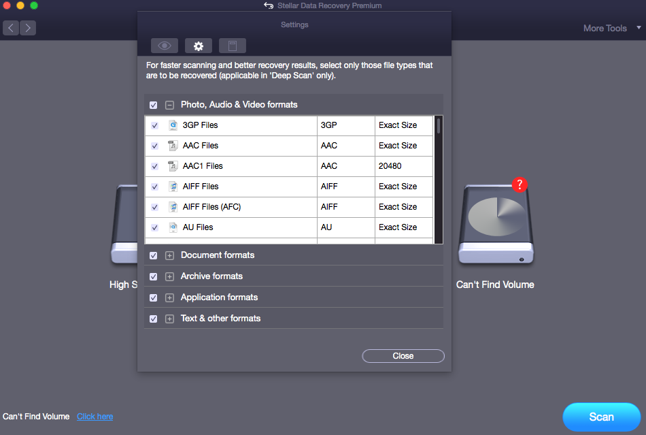Click the AU Files file-type icon
Image resolution: width=646 pixels, height=435 pixels.
tap(173, 227)
